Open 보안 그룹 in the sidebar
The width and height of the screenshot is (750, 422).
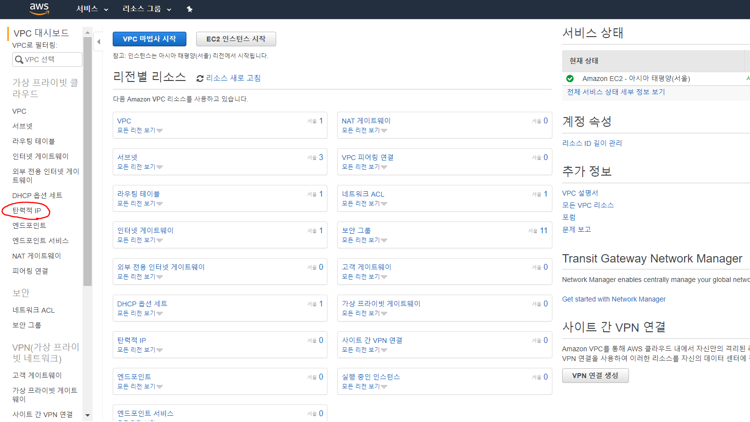[27, 325]
